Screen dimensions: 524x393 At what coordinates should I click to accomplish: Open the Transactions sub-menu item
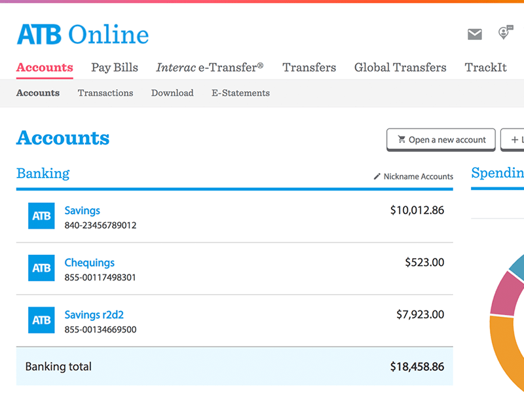[105, 93]
